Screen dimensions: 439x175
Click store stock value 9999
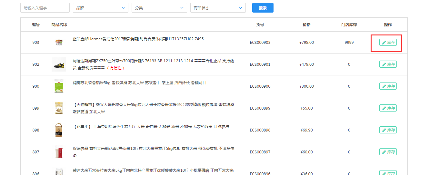(x=349, y=43)
